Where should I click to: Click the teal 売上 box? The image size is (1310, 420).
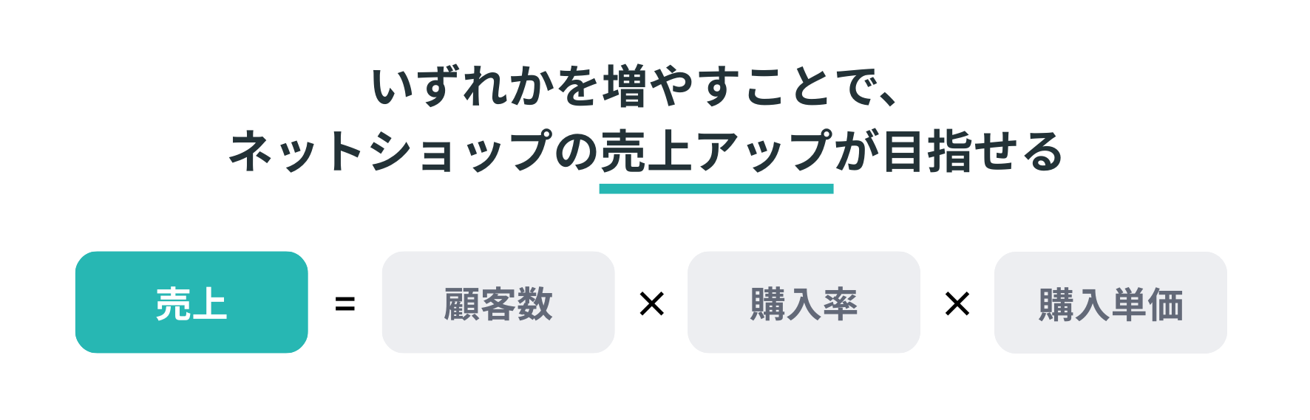(191, 303)
